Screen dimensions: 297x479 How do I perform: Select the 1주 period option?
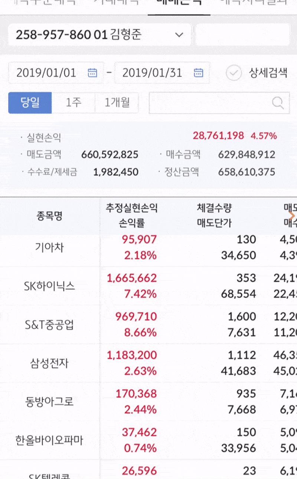(74, 103)
